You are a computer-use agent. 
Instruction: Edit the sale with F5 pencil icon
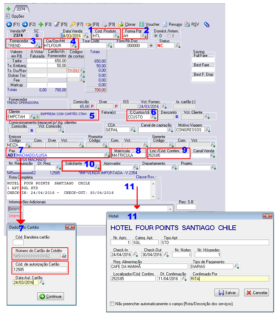coord(57,24)
